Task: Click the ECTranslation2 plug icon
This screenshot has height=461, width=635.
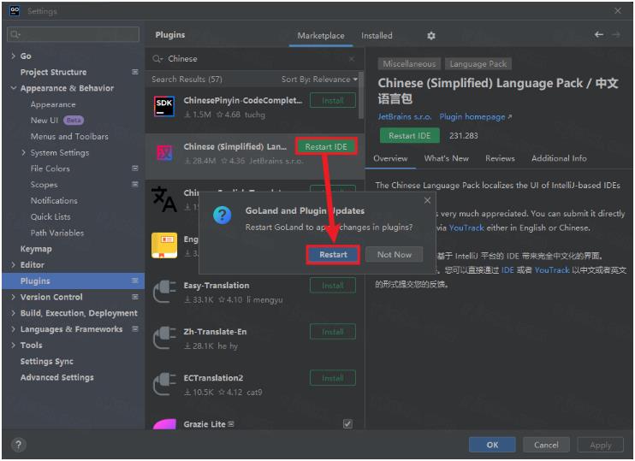Action: point(164,384)
